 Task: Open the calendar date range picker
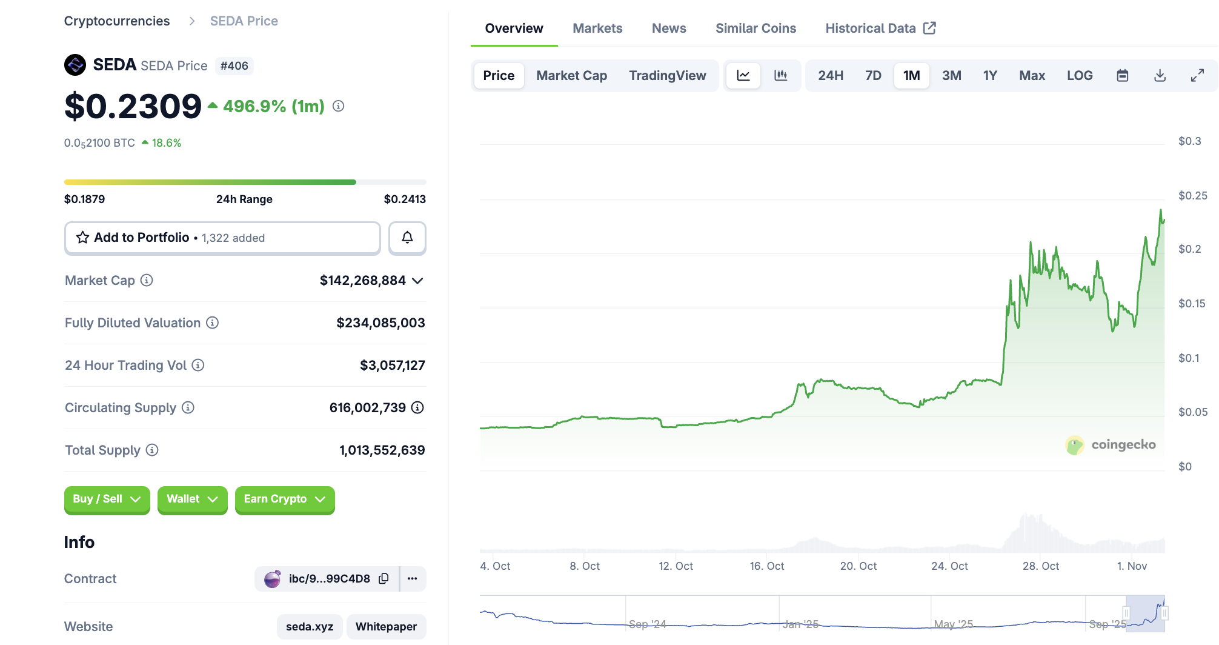pos(1123,76)
